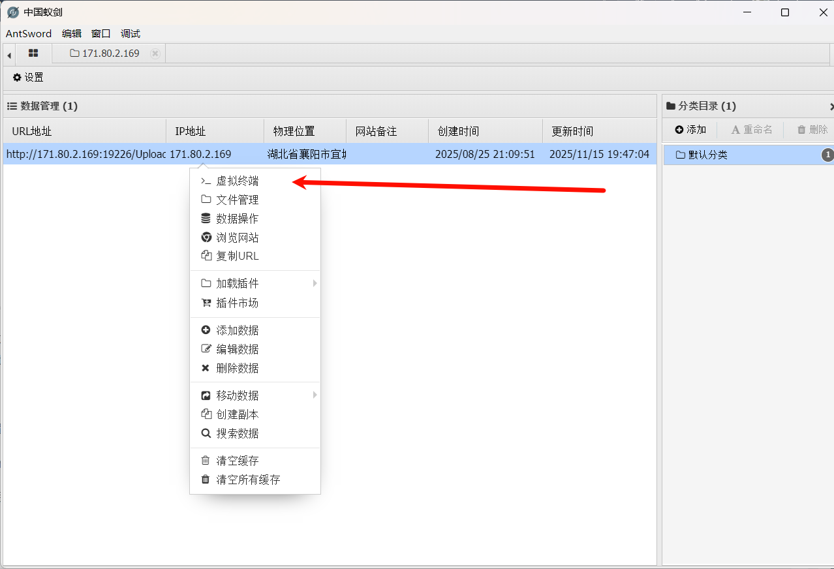Click the 清空所有缓存 solid trash icon
Viewport: 834px width, 569px height.
tap(206, 480)
